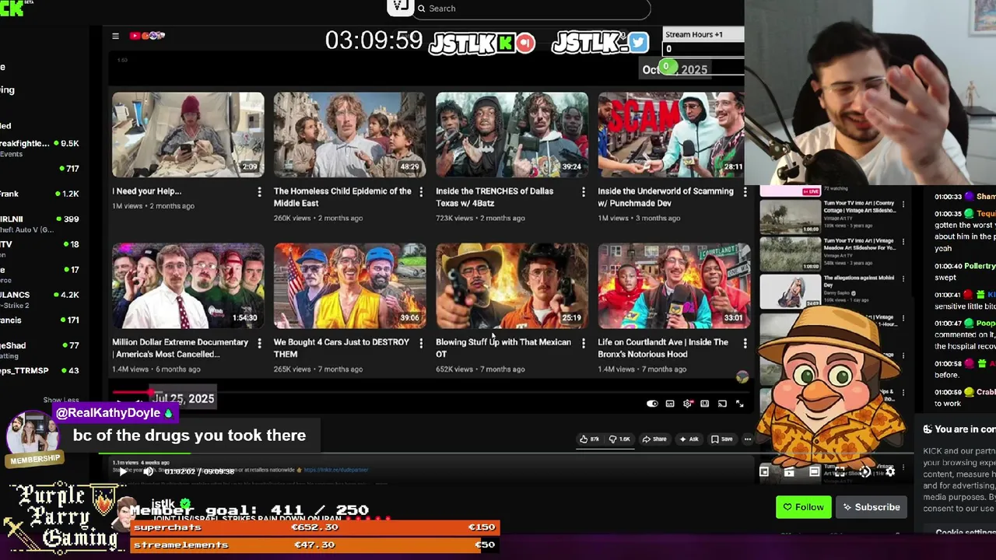Open channel with 9.5K viewers in sidebar
Viewport: 996px width, 560px height.
pyautogui.click(x=40, y=148)
